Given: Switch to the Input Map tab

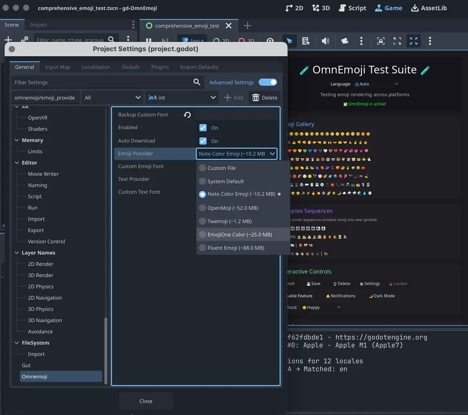Looking at the screenshot, I should pyautogui.click(x=58, y=67).
